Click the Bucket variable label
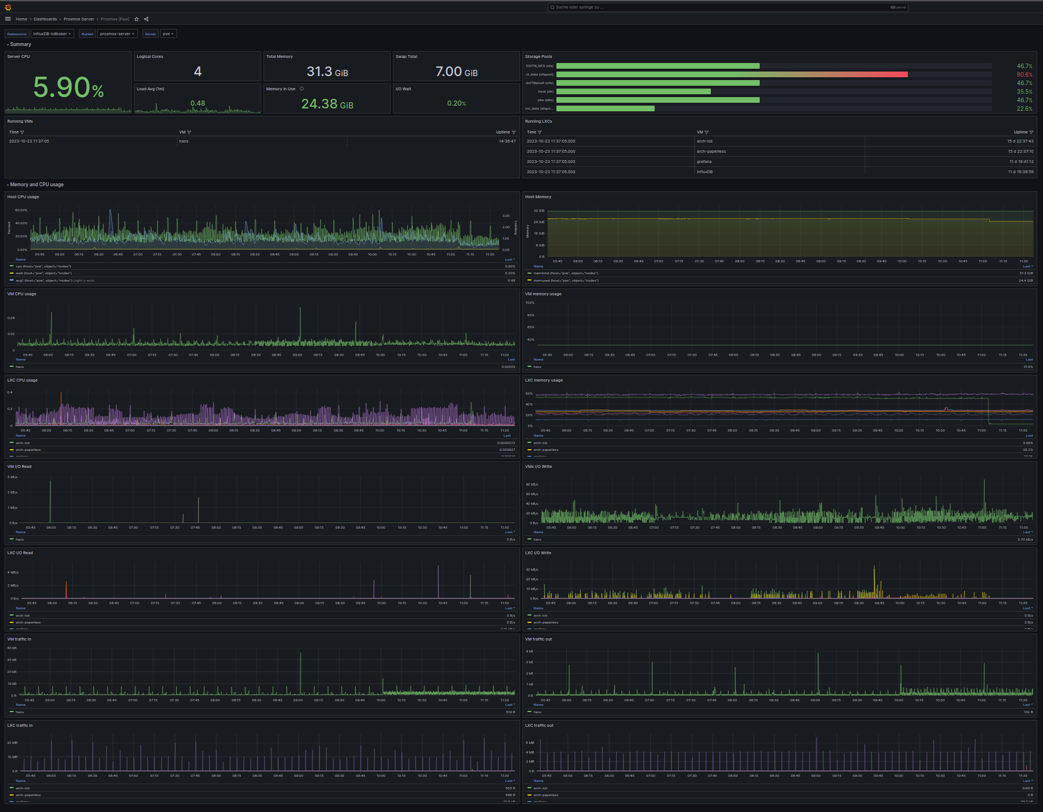1043x812 pixels. tap(87, 34)
